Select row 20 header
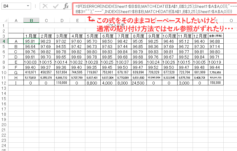This screenshot has height=151, width=237. [4, 125]
